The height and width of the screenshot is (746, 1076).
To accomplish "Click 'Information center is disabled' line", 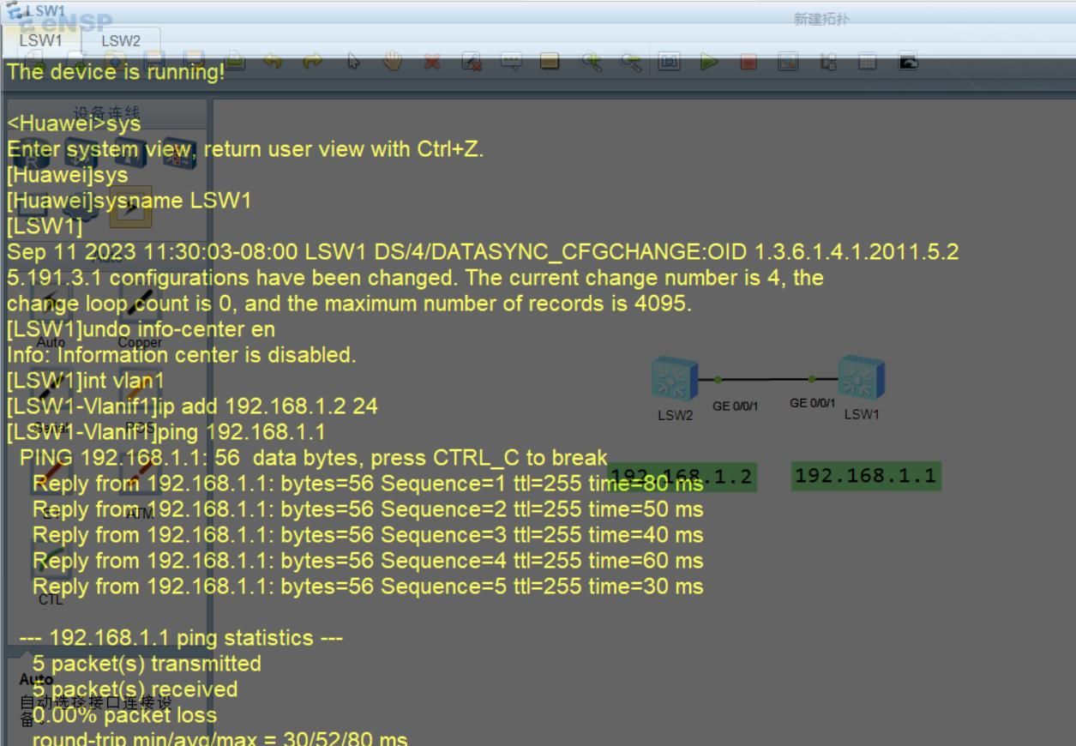I will coord(182,355).
